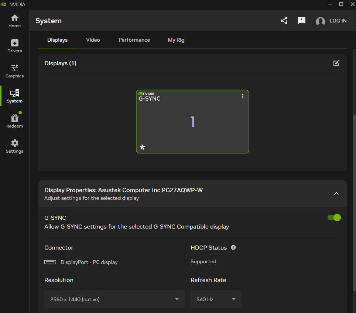Switch to the Performance tab
This screenshot has width=356, height=313.
click(x=134, y=40)
